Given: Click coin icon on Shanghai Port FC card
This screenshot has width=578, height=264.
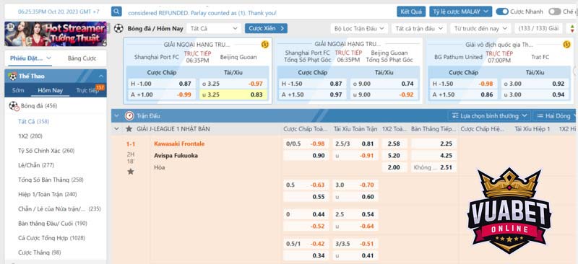Looking at the screenshot, I should pyautogui.click(x=264, y=45).
